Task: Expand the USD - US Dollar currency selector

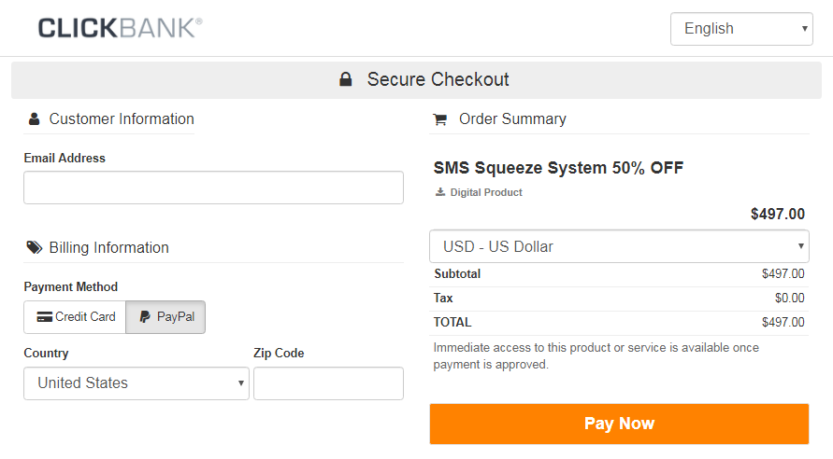Action: (619, 247)
